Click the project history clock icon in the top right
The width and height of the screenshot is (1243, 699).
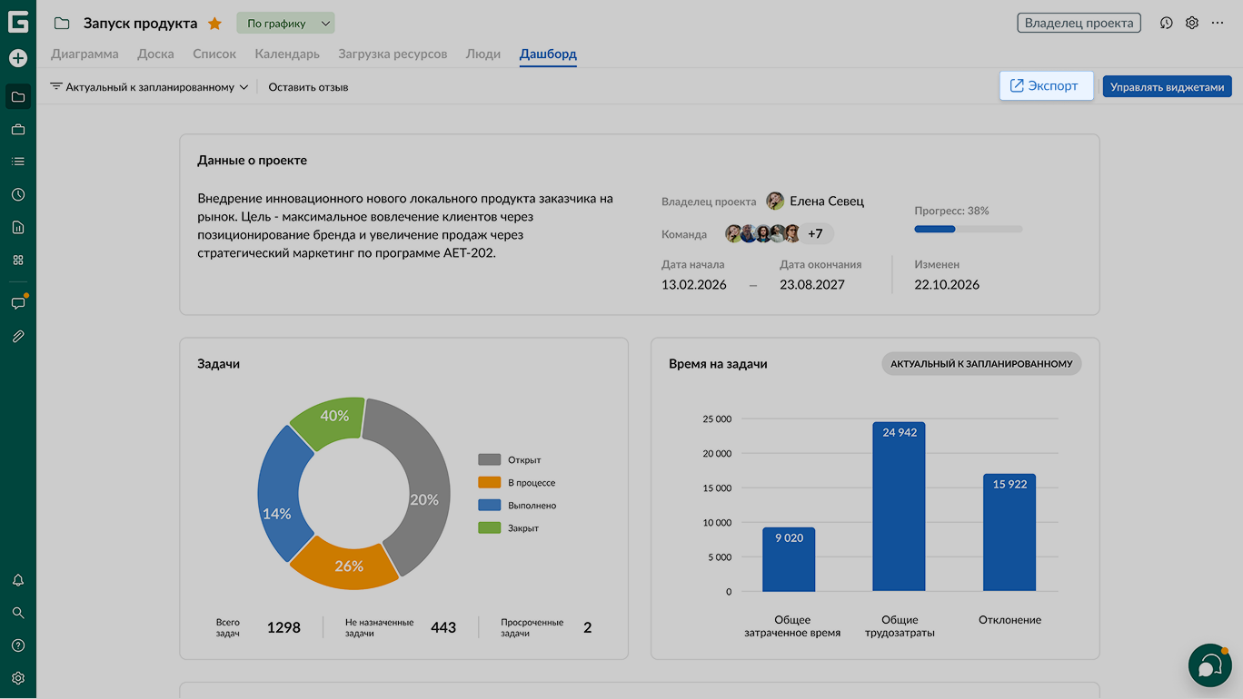pos(1167,23)
